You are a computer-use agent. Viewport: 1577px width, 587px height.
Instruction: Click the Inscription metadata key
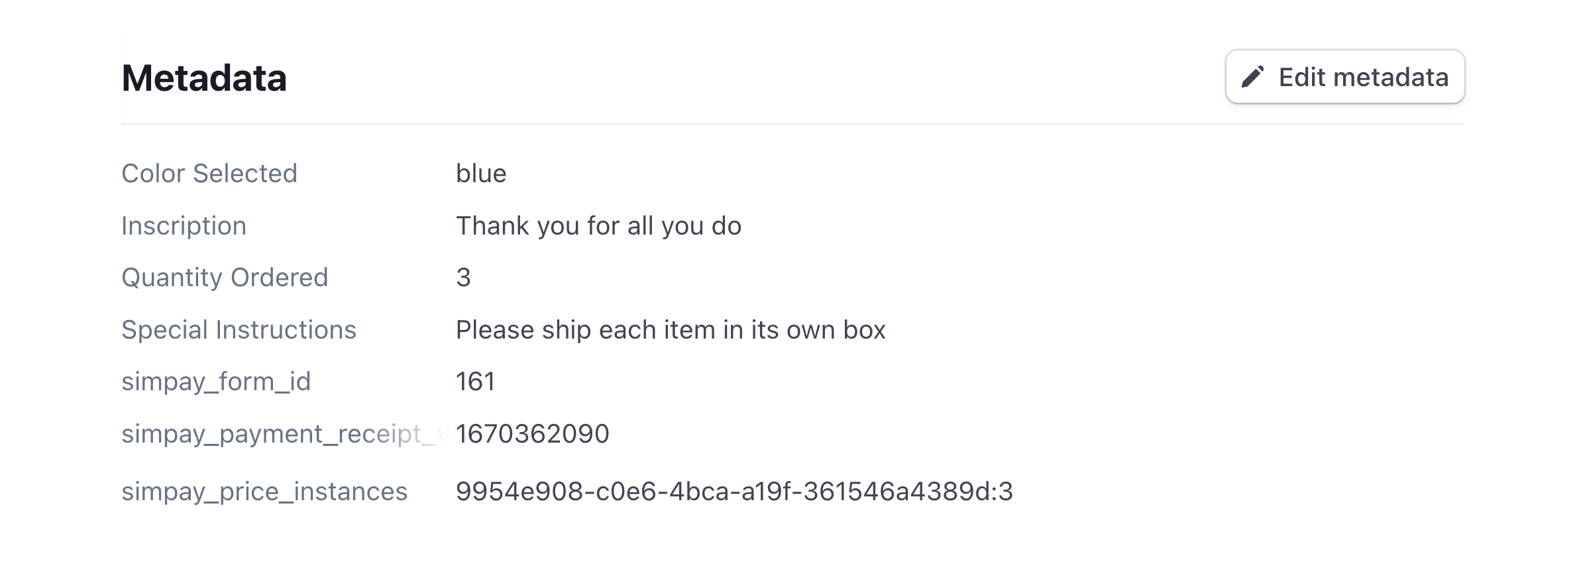pyautogui.click(x=184, y=225)
